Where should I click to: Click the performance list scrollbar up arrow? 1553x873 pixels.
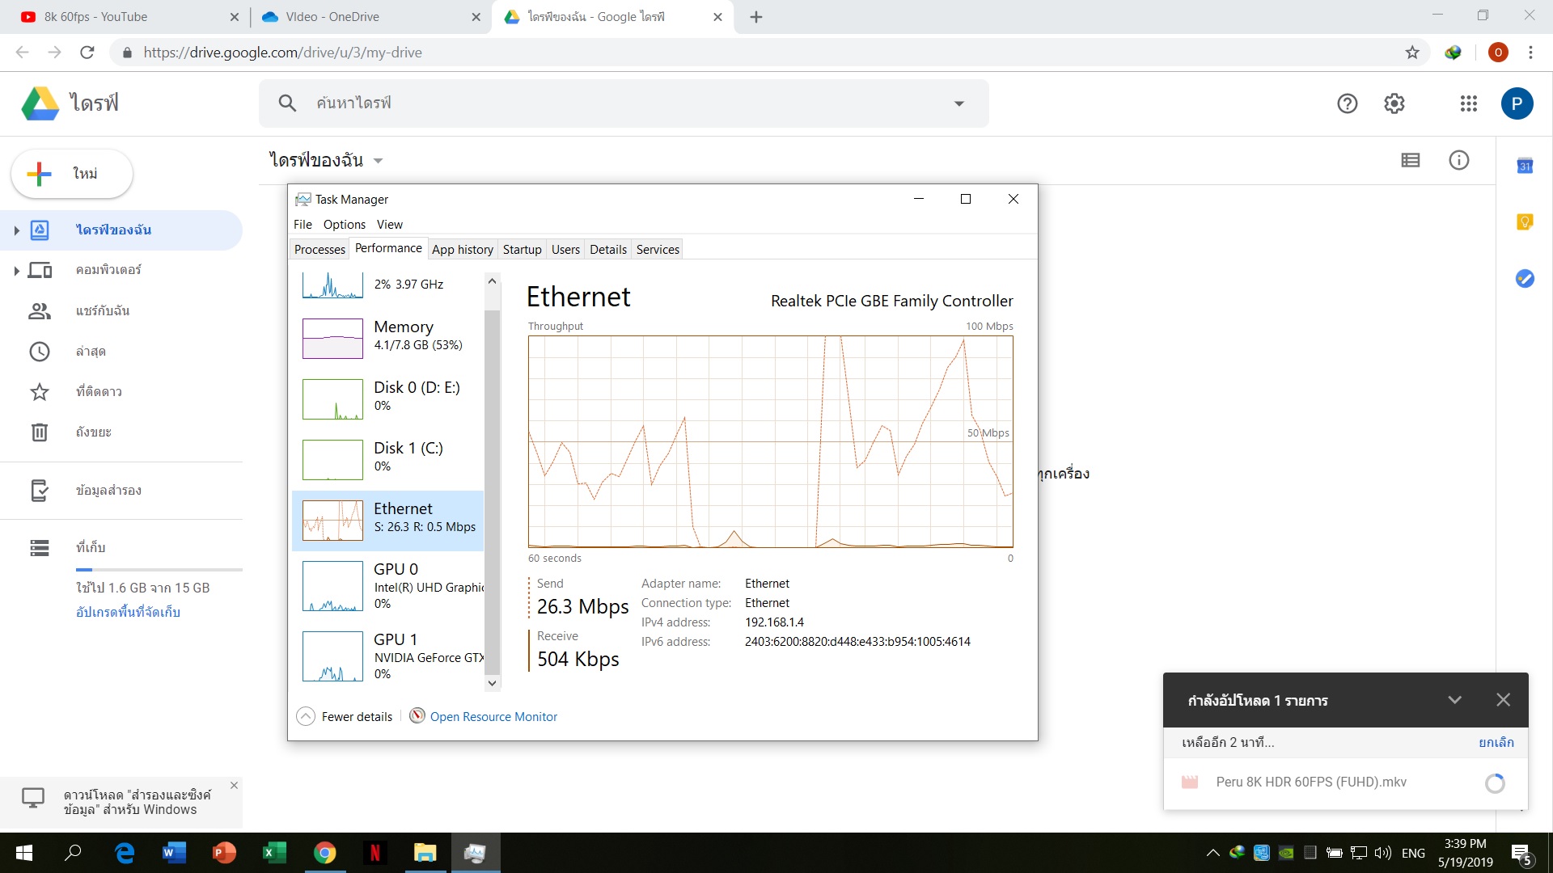click(x=492, y=281)
